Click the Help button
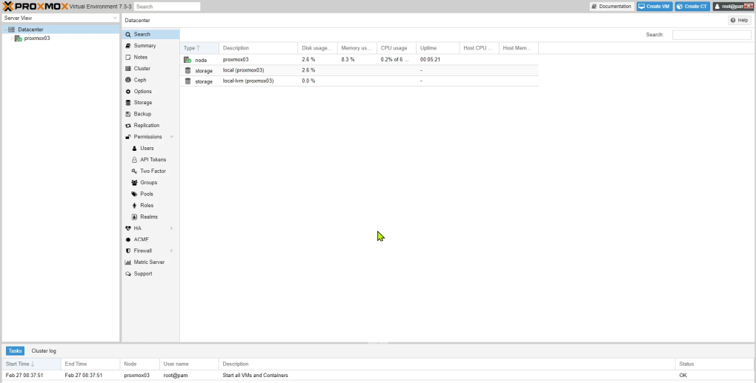Screen dimensions: 756x383 [739, 20]
